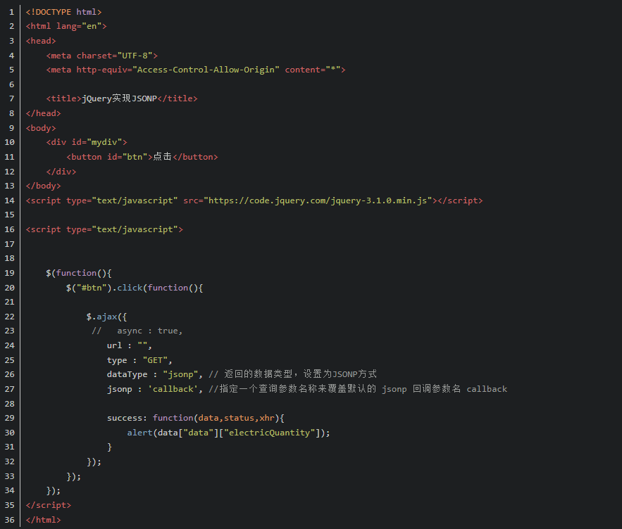Click the alert function call

click(x=139, y=433)
